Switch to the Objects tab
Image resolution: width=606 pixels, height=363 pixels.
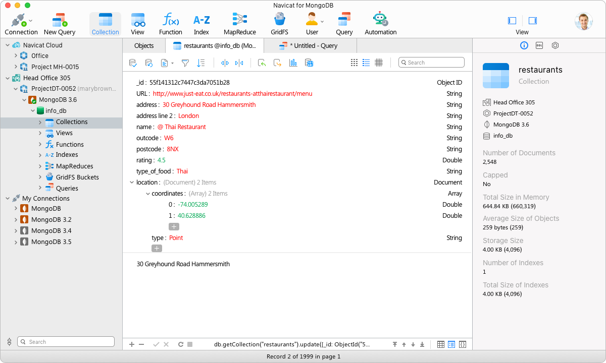pos(144,46)
